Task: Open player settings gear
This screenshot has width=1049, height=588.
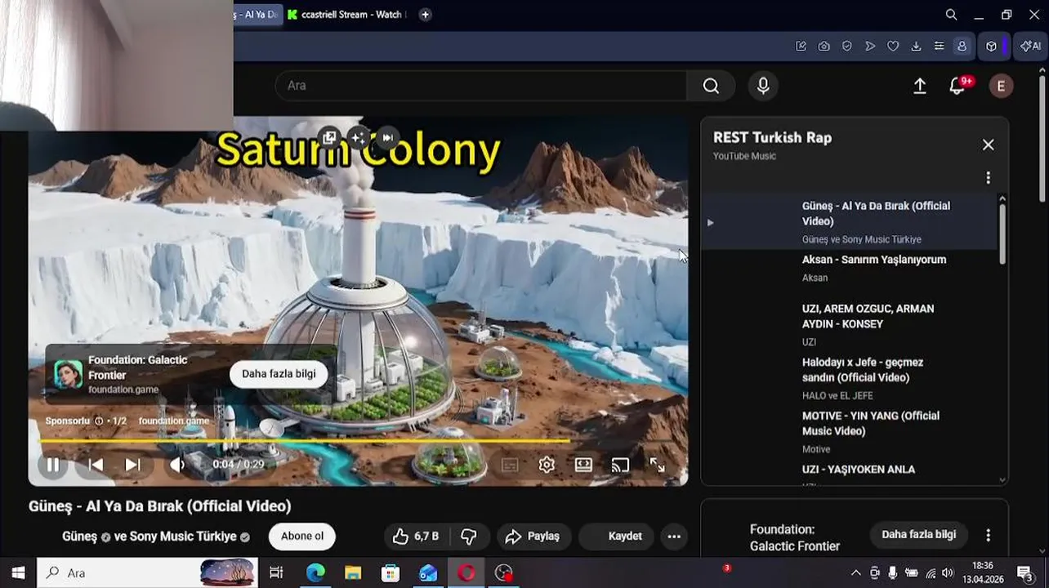Action: [547, 465]
